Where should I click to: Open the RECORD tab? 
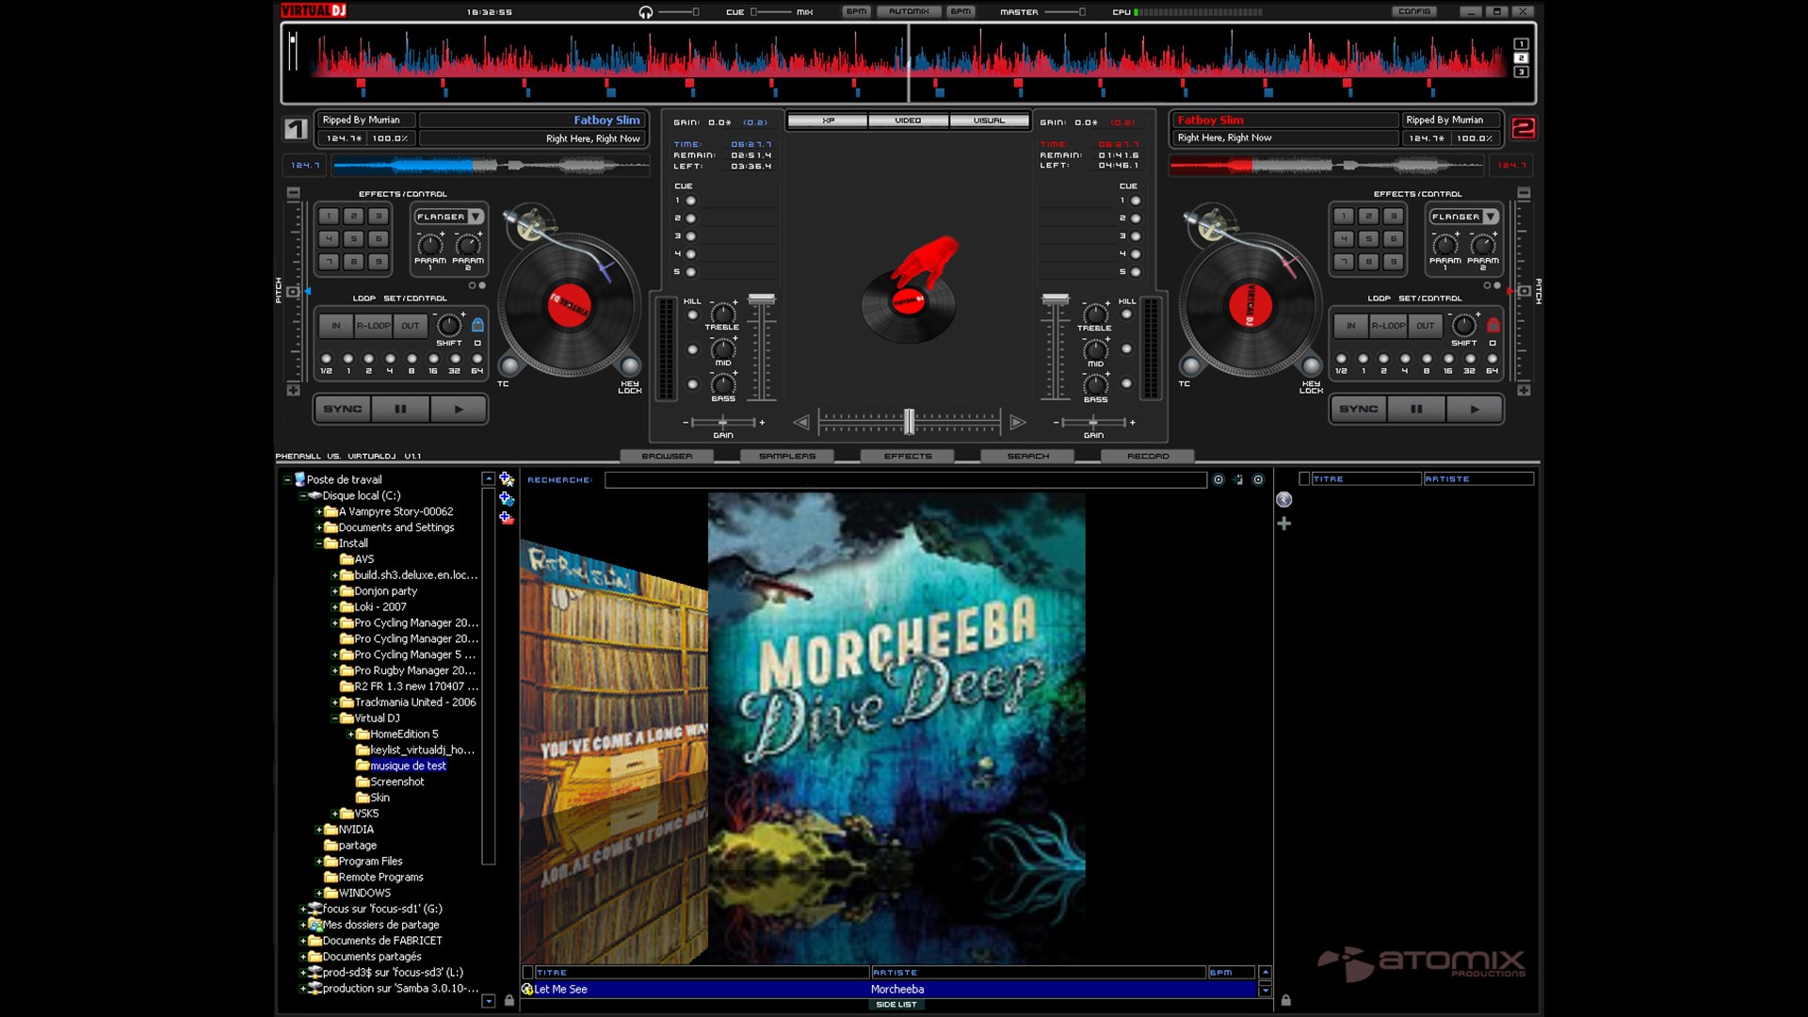[x=1150, y=456]
